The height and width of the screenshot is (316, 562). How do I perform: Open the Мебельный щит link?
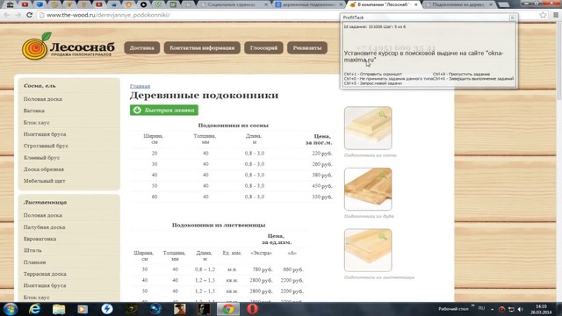(45, 181)
